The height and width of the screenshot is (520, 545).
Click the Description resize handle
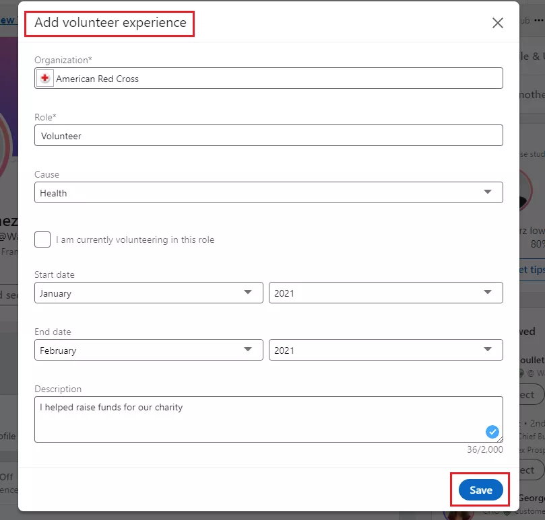point(499,439)
